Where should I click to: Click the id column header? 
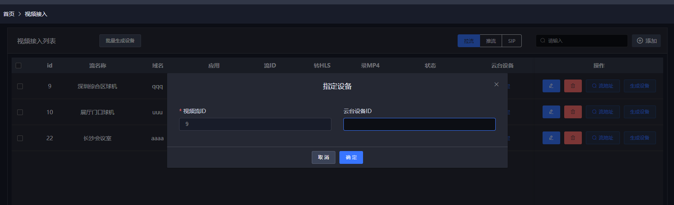click(x=50, y=66)
